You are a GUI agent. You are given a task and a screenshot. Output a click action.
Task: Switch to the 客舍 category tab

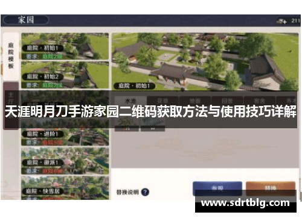[259, 101]
